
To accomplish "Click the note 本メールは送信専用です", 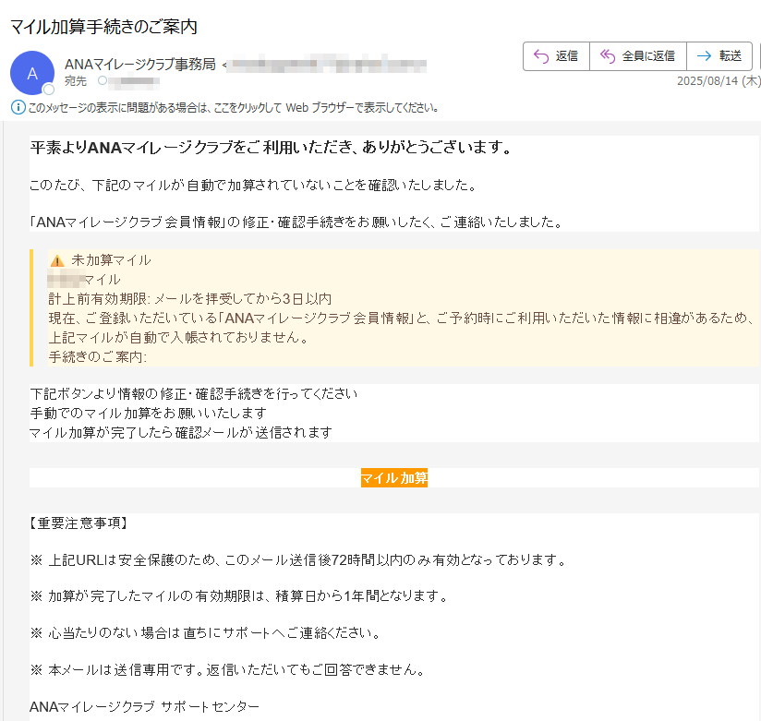I will 228,669.
